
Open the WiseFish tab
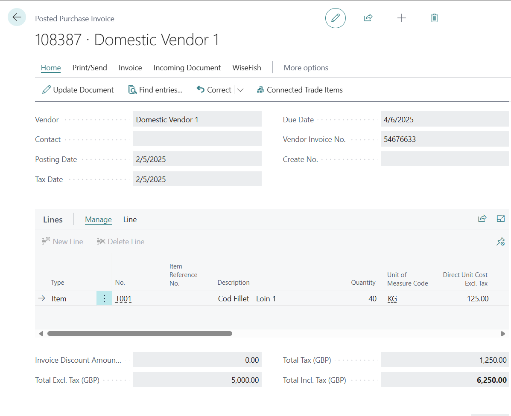(x=246, y=68)
